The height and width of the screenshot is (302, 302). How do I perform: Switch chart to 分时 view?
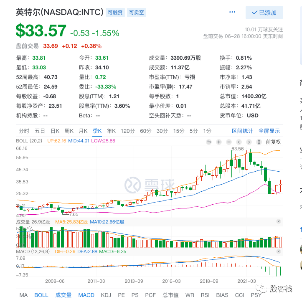(x=24, y=131)
